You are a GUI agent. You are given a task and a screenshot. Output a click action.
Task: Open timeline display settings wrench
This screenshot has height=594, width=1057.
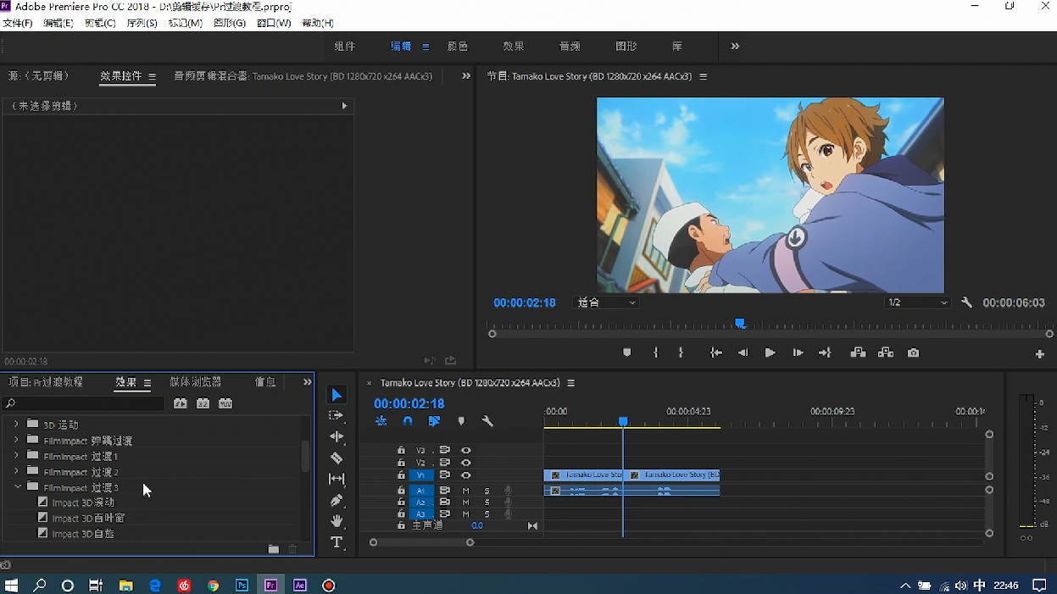tap(487, 421)
